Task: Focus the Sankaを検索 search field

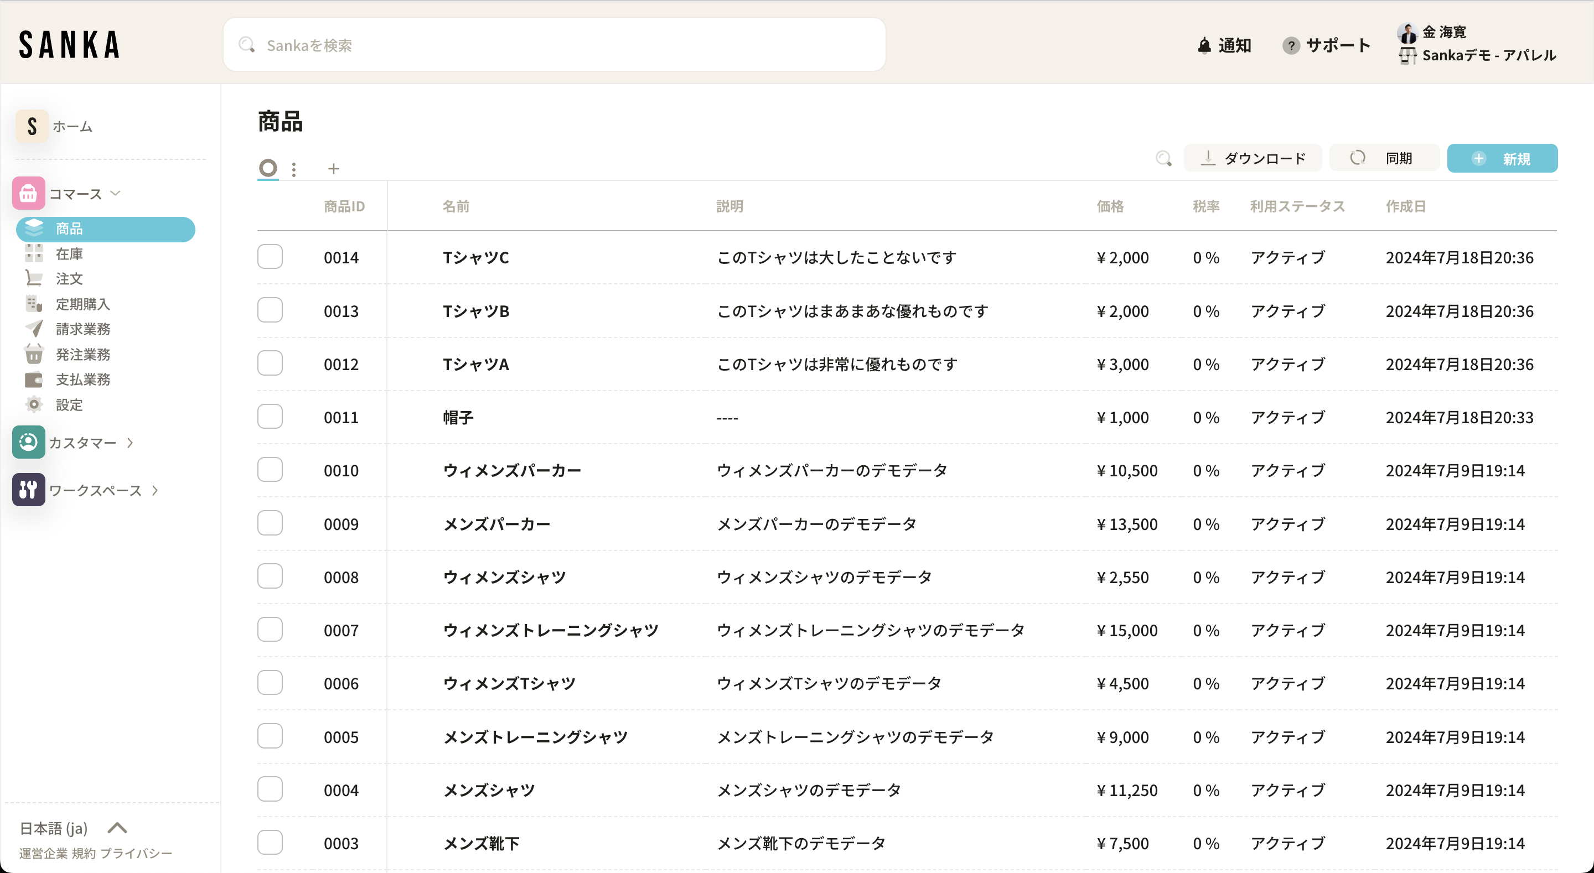Action: (554, 45)
